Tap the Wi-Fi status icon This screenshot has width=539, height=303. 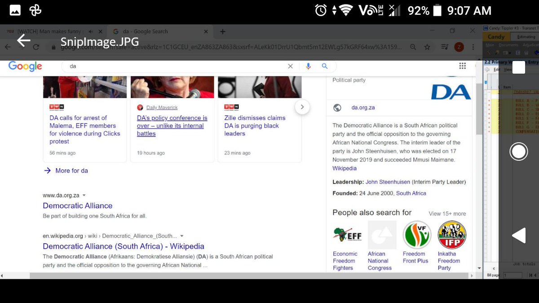(346, 10)
